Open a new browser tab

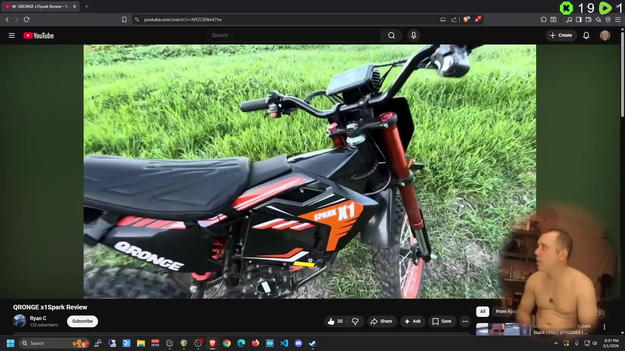(86, 6)
